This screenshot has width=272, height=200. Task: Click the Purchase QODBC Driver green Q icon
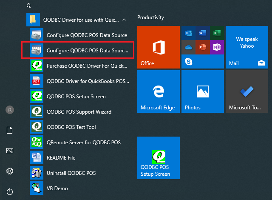[37, 66]
